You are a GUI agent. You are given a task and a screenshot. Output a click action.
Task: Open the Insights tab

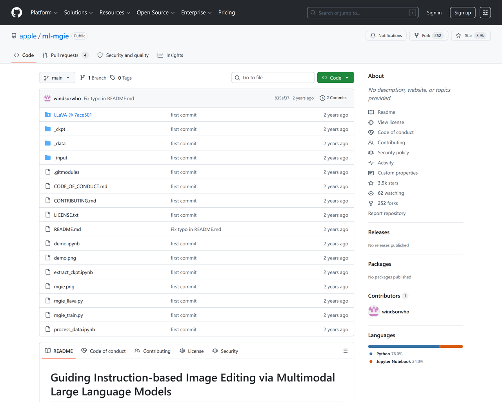pos(170,55)
